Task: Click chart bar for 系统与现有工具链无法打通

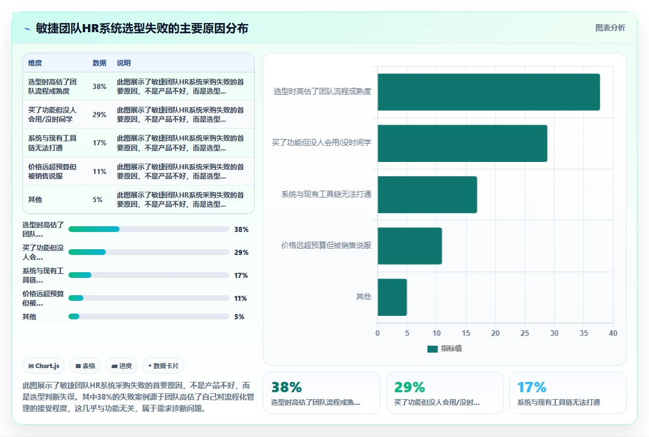Action: point(427,194)
